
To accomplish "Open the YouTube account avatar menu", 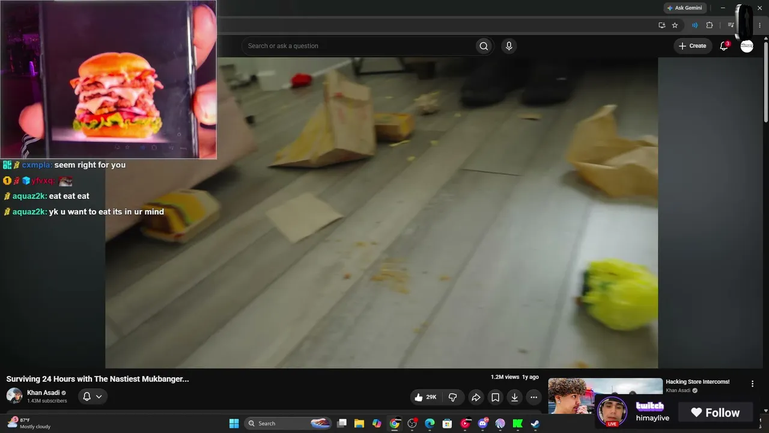I will [x=747, y=46].
